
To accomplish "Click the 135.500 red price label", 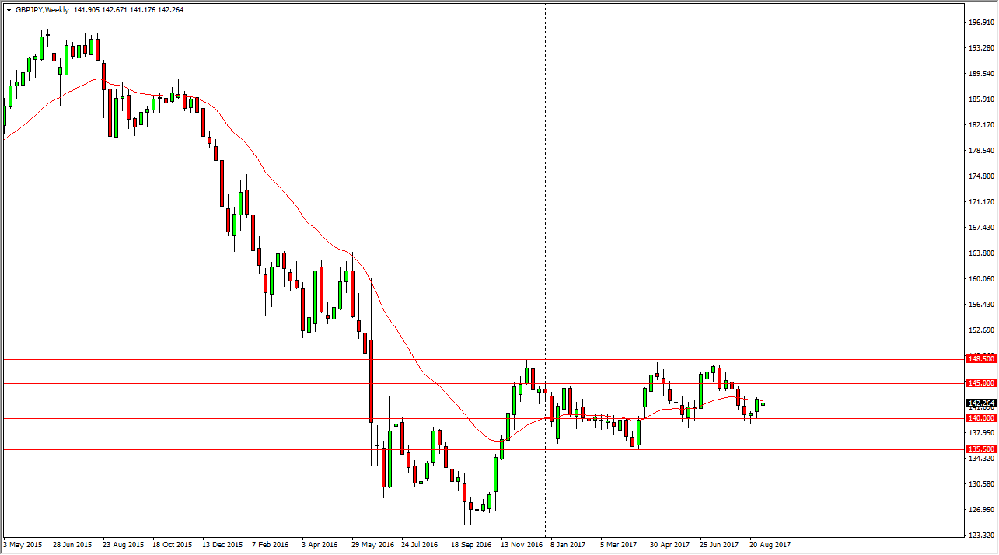I will click(x=980, y=449).
